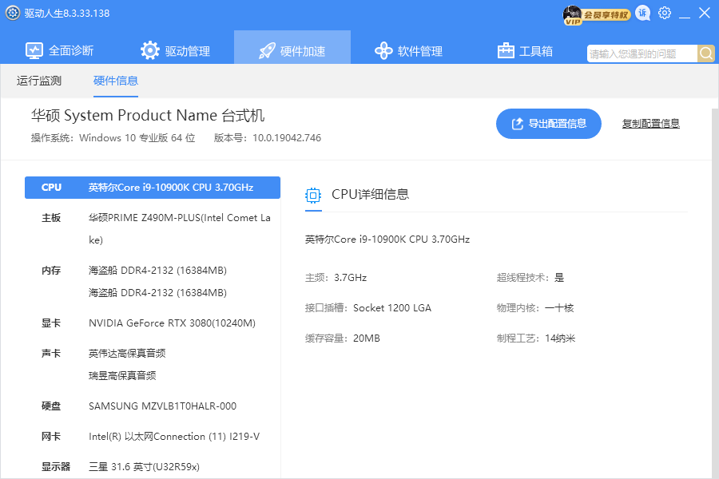This screenshot has height=479, width=719.
Task: Select 英伟达高保真音频 sound card entry
Action: (x=127, y=354)
